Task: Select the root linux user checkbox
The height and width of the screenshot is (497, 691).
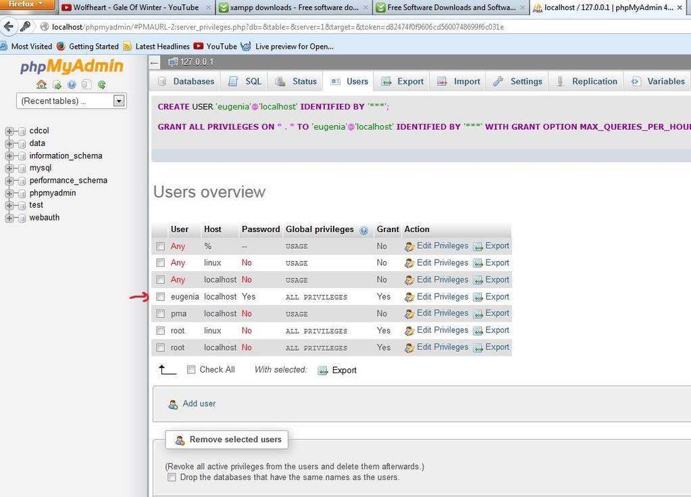Action: click(160, 331)
